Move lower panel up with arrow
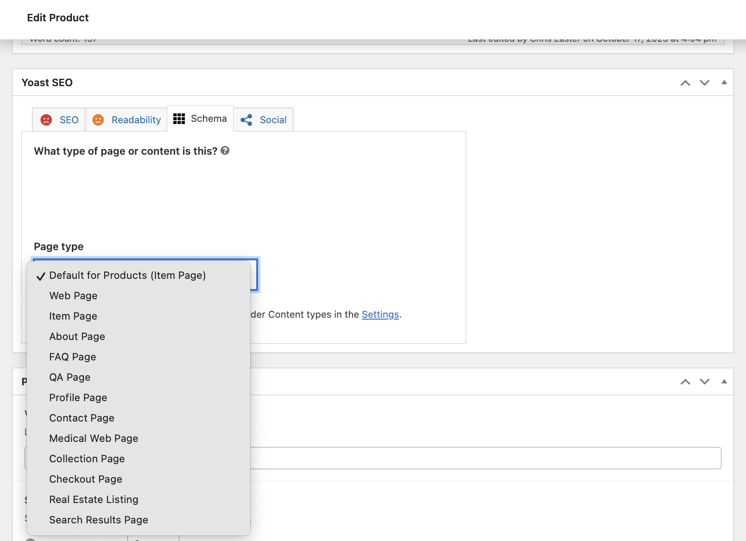The image size is (746, 541). pos(685,382)
